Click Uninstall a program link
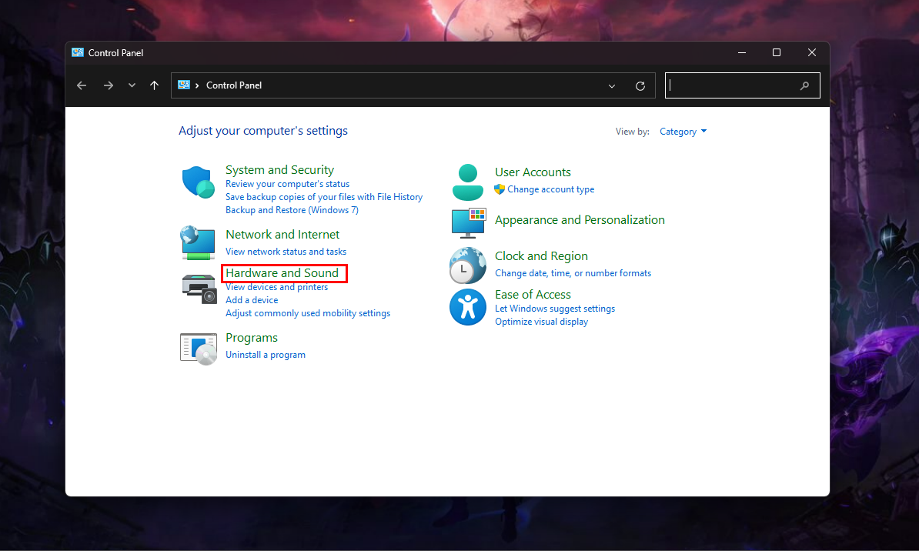The width and height of the screenshot is (919, 551). [266, 355]
